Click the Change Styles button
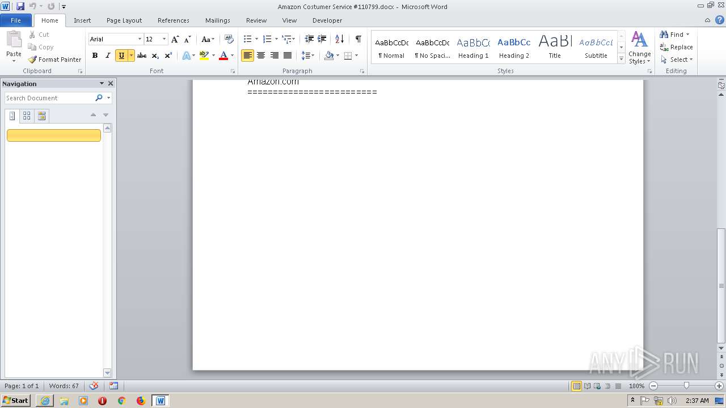The width and height of the screenshot is (726, 408). click(639, 48)
